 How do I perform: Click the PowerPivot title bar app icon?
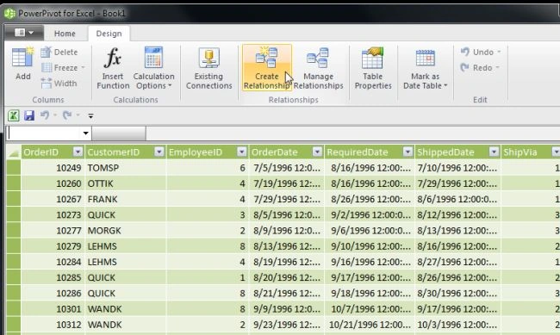click(9, 14)
